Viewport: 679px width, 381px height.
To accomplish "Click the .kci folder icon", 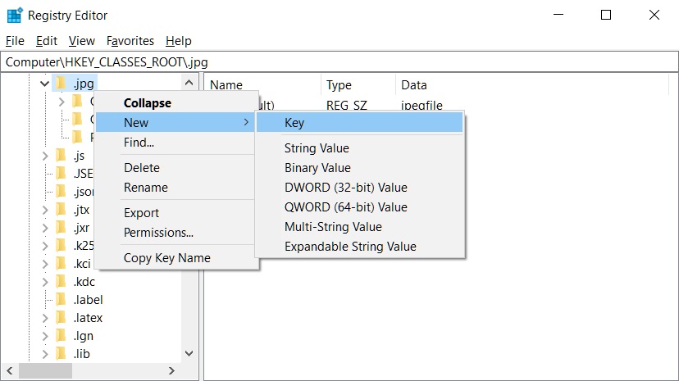I will [x=61, y=263].
